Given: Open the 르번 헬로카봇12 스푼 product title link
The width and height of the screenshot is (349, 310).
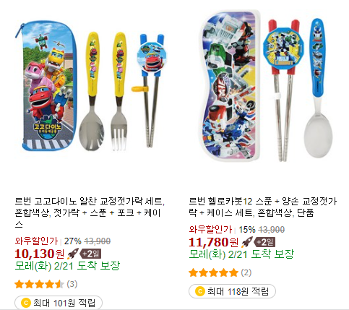Looking at the screenshot, I should pyautogui.click(x=263, y=207).
